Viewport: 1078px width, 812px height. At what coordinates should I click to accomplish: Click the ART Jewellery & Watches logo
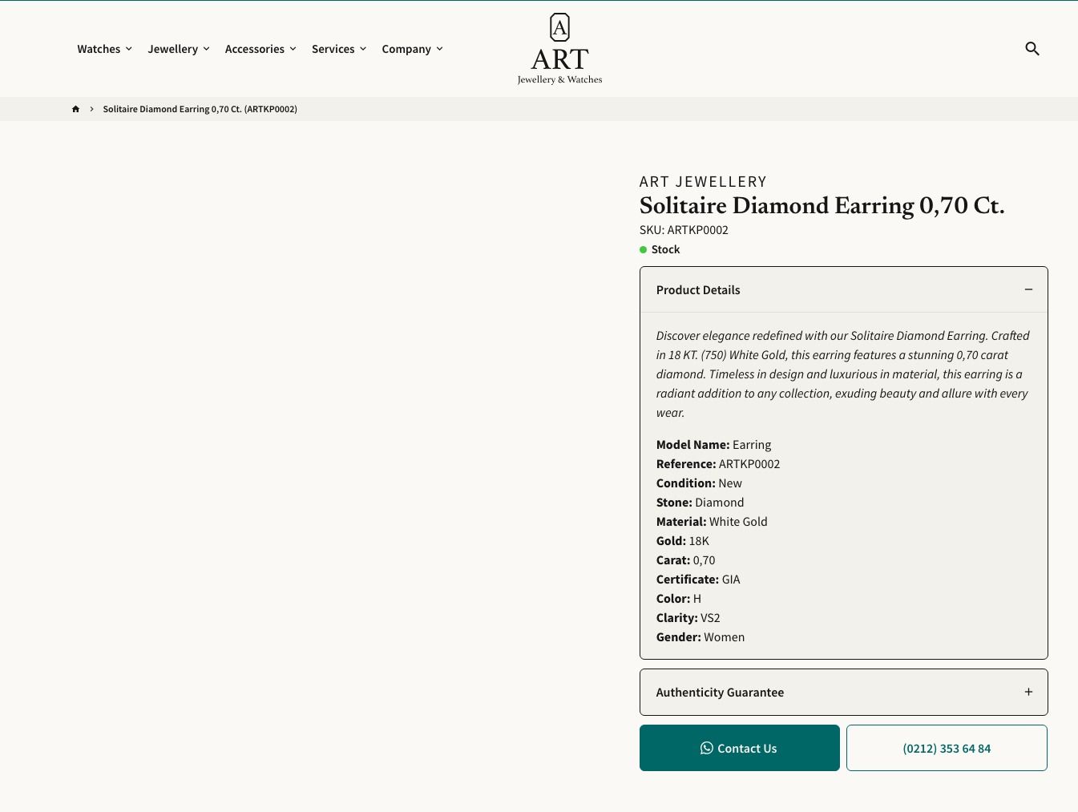[559, 49]
